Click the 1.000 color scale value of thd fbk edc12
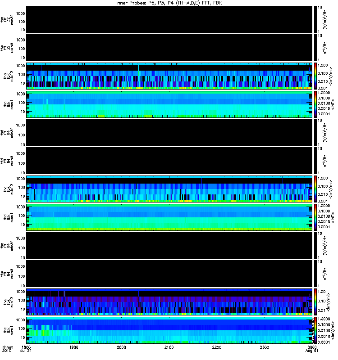338x360 pixels. pyautogui.click(x=323, y=178)
